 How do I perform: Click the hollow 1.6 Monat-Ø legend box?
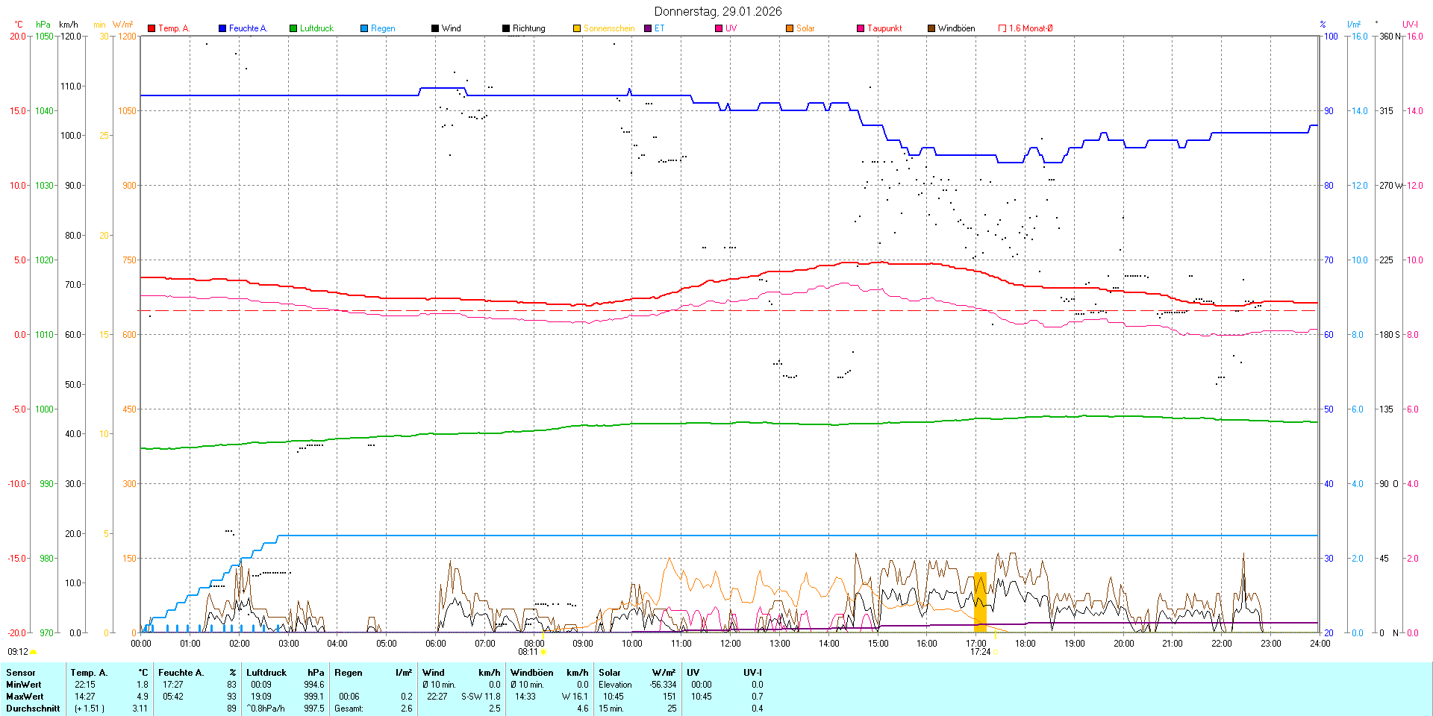(1002, 28)
